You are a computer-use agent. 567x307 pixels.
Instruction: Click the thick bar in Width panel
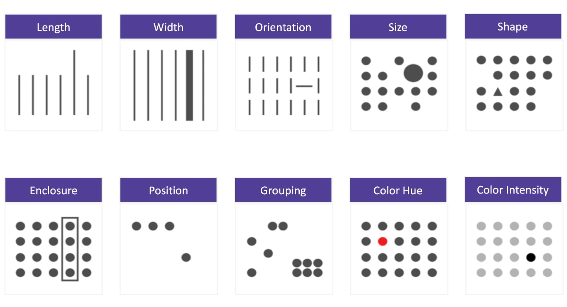[x=189, y=85]
